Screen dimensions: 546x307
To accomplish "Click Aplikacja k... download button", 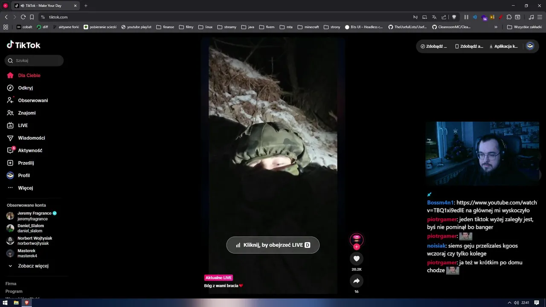I will pyautogui.click(x=503, y=46).
